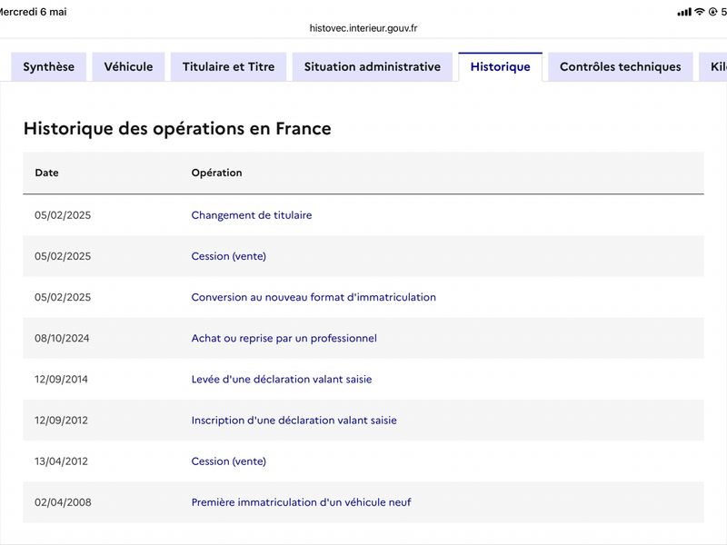The image size is (727, 545).
Task: Tap the histovec.interieur.gouv.fr address bar
Action: tap(363, 28)
